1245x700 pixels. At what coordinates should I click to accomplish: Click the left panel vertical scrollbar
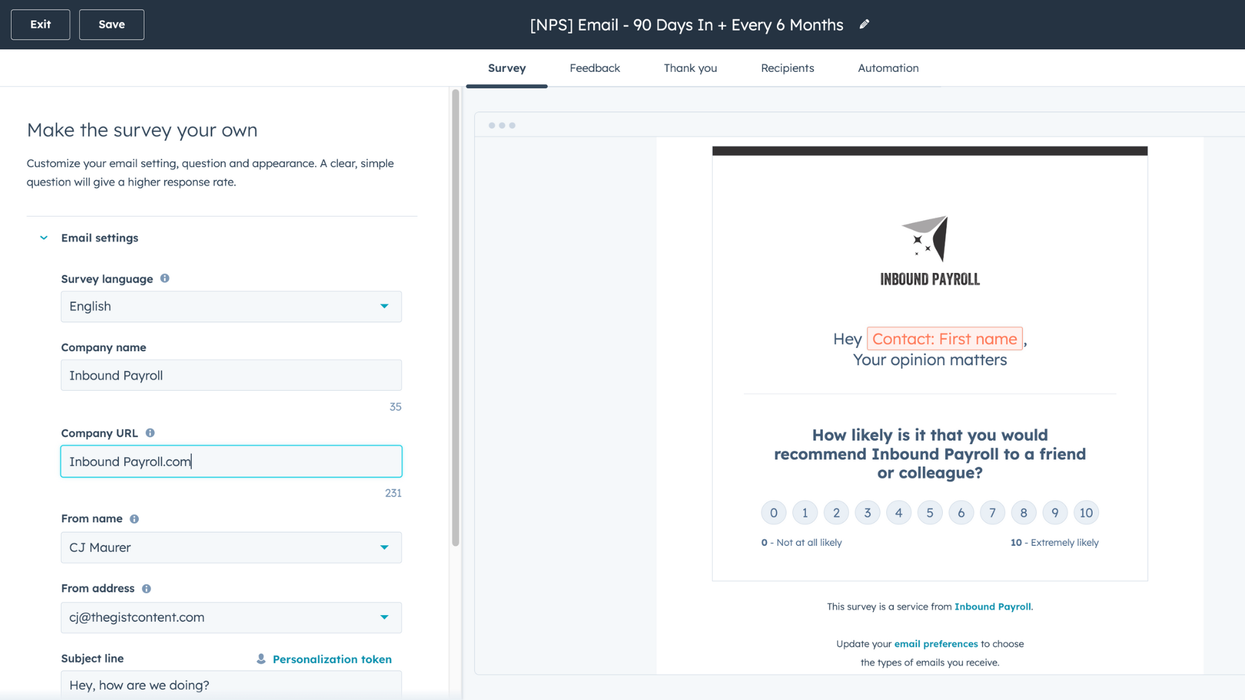tap(455, 318)
